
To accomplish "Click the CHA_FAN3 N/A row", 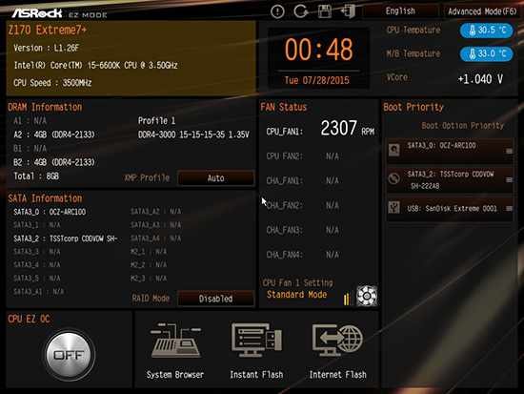I will click(302, 230).
